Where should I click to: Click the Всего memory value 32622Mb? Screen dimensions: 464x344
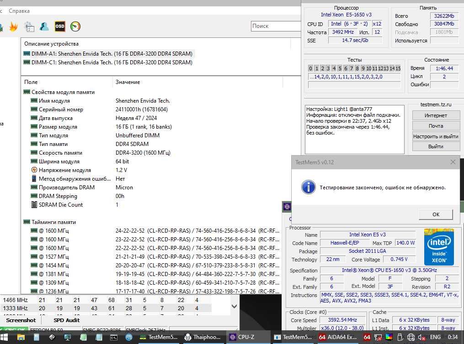click(444, 16)
